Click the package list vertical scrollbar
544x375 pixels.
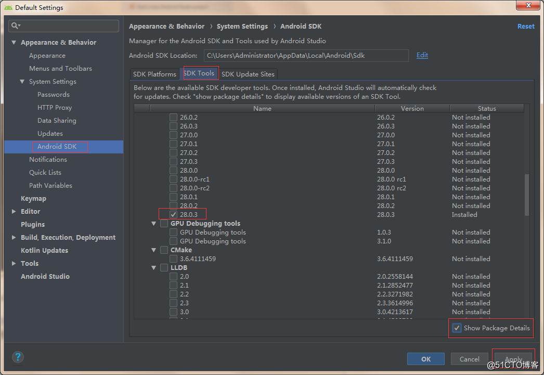[x=527, y=195]
